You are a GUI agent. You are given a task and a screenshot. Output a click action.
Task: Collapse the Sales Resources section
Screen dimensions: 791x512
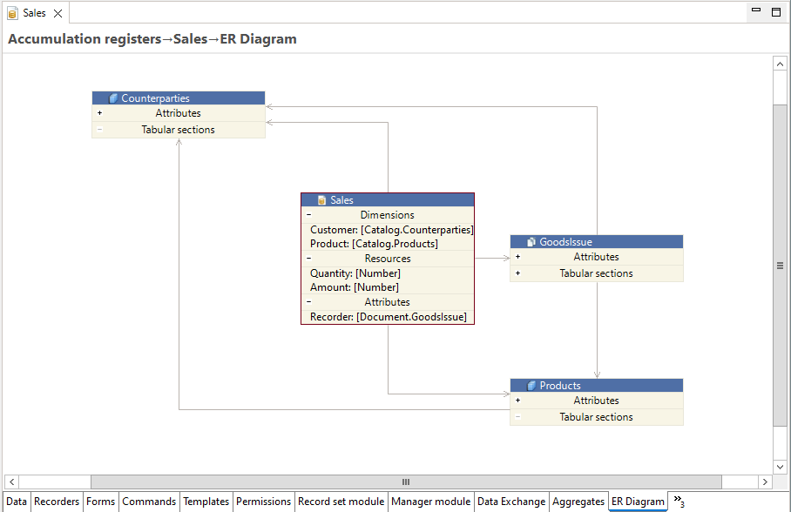click(x=308, y=259)
